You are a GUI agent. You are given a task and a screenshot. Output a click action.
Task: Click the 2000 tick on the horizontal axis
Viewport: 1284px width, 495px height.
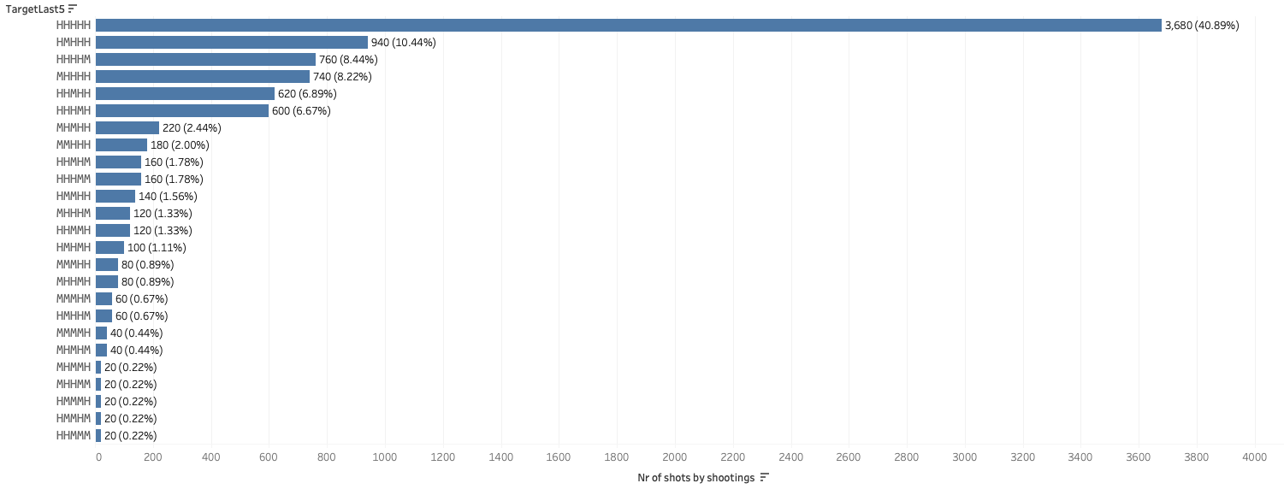point(675,457)
